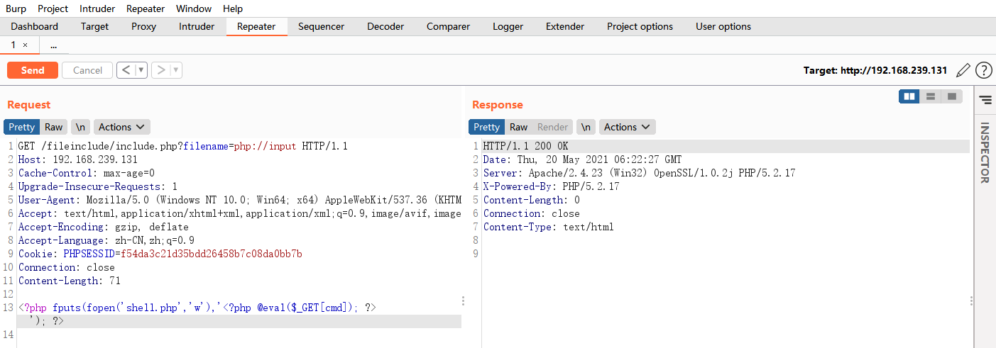
Task: Open the Help menu
Action: click(x=233, y=9)
